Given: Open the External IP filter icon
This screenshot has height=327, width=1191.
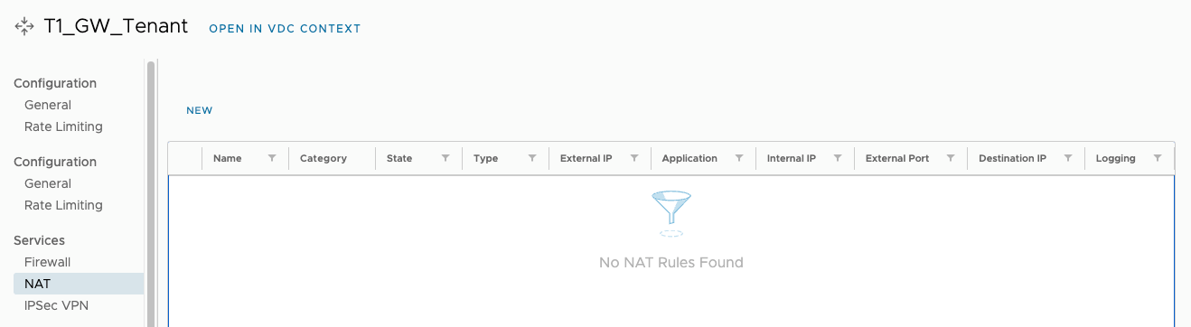Looking at the screenshot, I should click(x=634, y=158).
